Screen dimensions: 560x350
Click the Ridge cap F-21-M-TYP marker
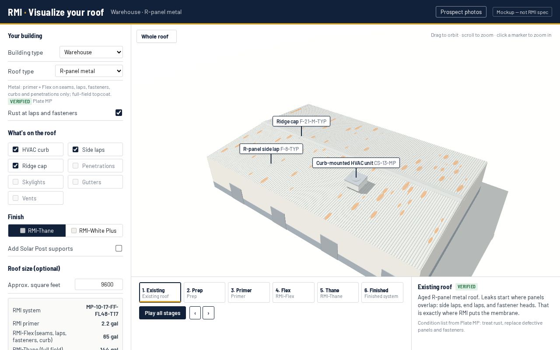pyautogui.click(x=301, y=121)
